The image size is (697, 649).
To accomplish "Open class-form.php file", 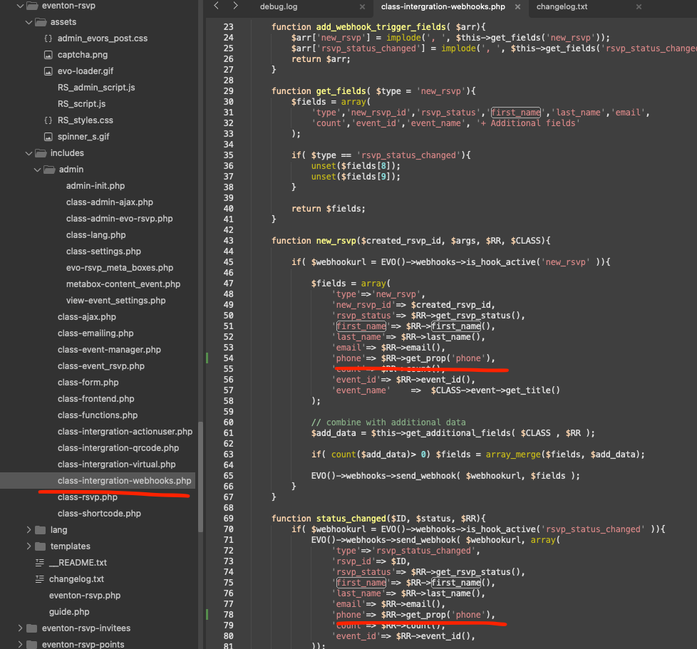I will (88, 383).
